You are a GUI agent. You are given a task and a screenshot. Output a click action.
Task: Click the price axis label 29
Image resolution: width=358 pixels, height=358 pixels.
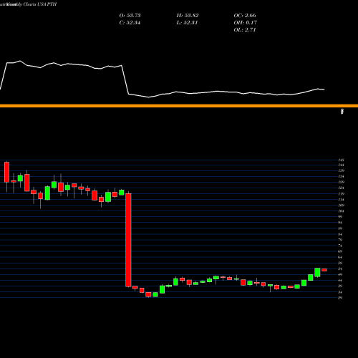click(x=340, y=298)
